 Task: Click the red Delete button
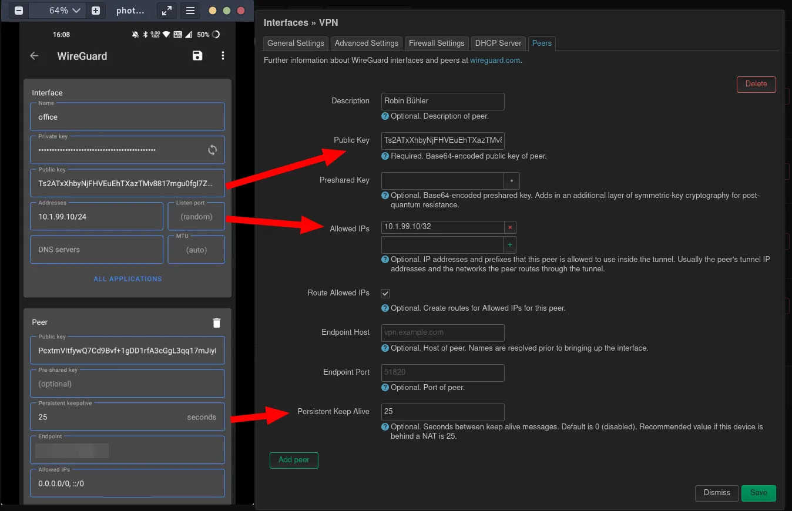coord(756,84)
